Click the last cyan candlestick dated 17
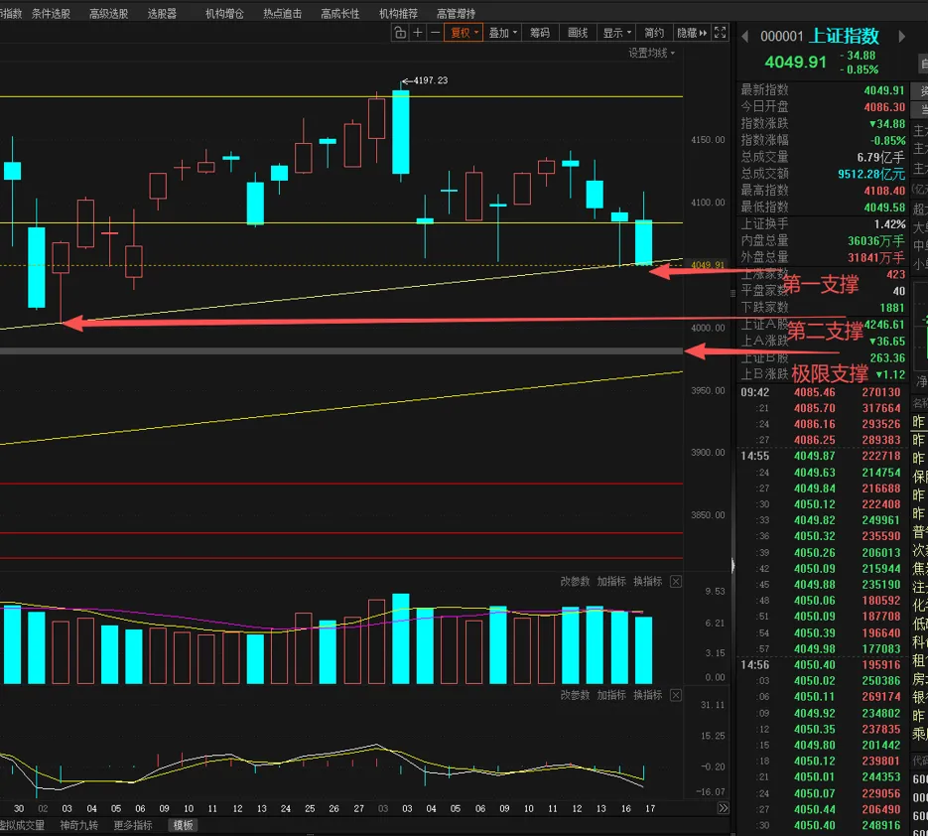The width and height of the screenshot is (929, 836). pyautogui.click(x=643, y=241)
